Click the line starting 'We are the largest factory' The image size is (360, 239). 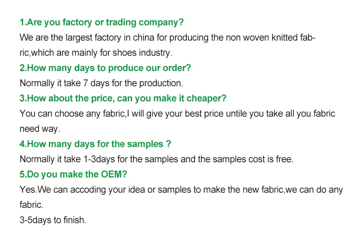coord(168,37)
